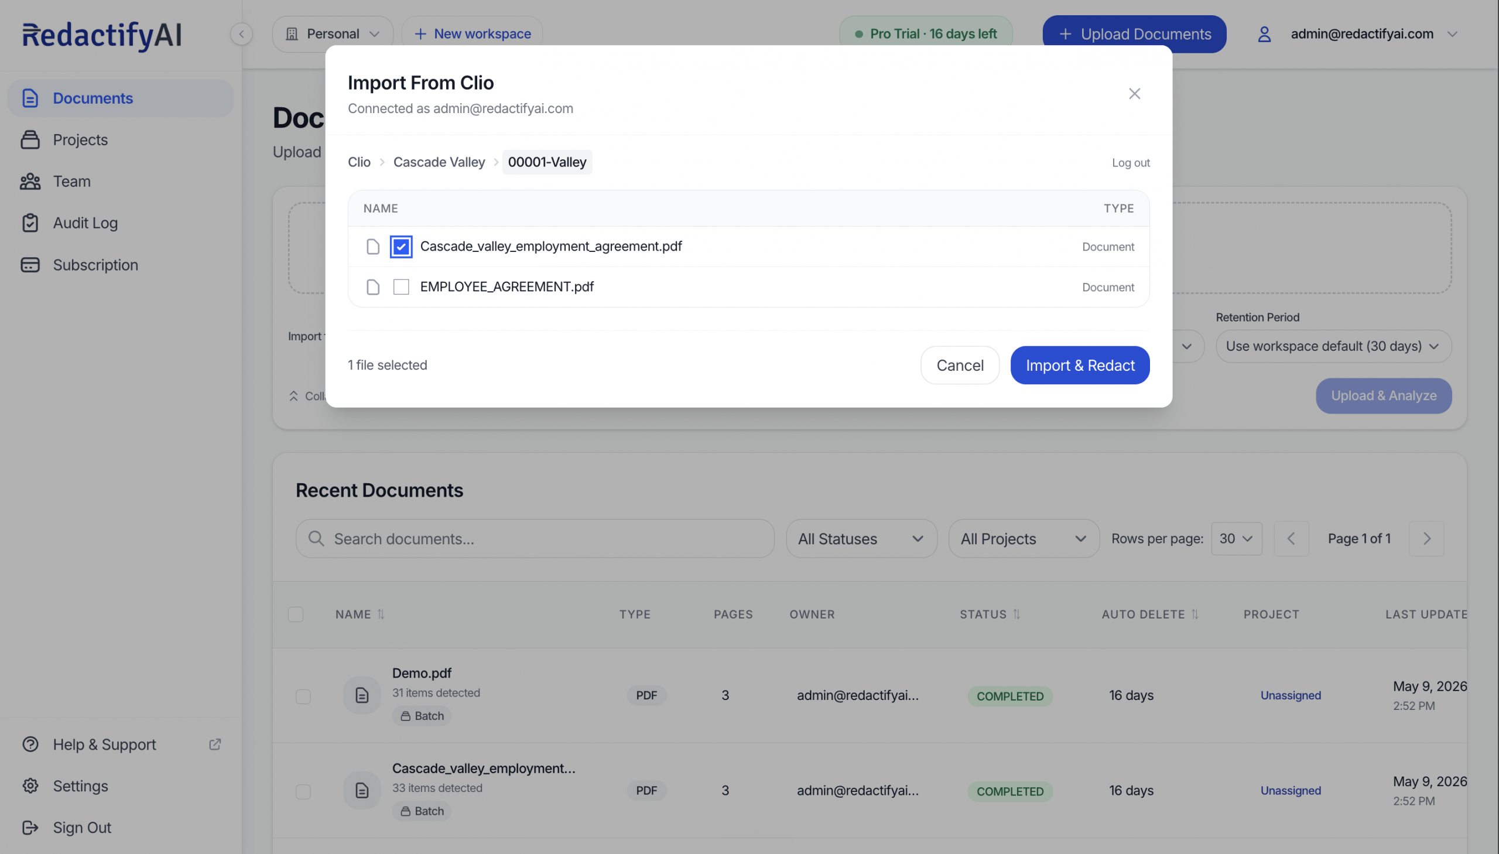Sort documents by Status
The image size is (1499, 854).
pos(990,614)
